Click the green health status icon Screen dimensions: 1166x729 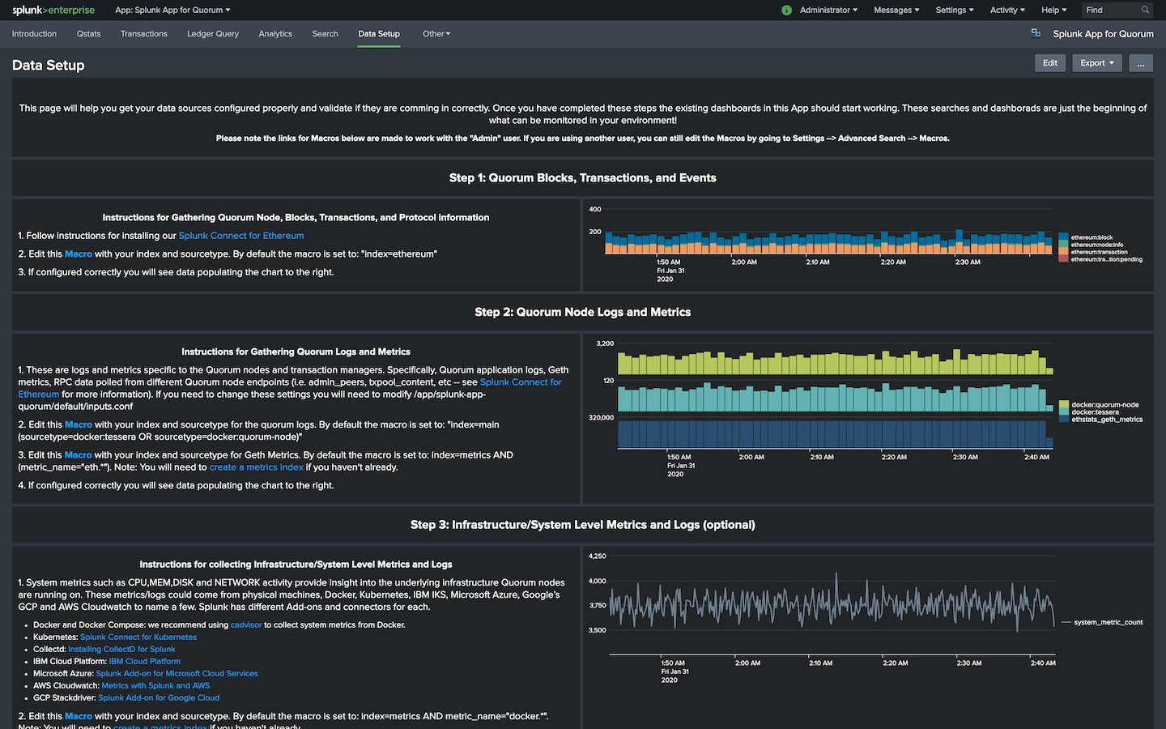tap(786, 11)
